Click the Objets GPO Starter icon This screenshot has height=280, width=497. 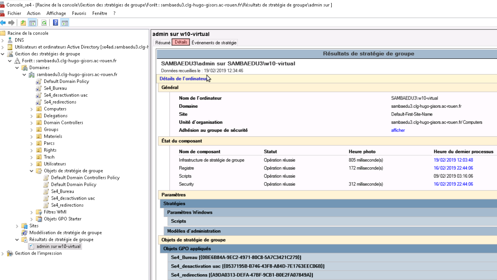pos(39,219)
